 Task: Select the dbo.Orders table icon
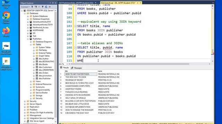(37, 73)
